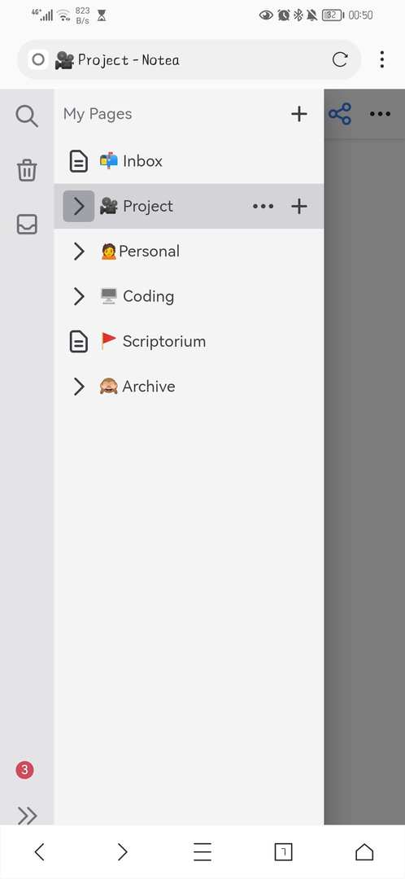The image size is (405, 879).
Task: Click the inbox tray sidebar icon
Action: point(26,225)
